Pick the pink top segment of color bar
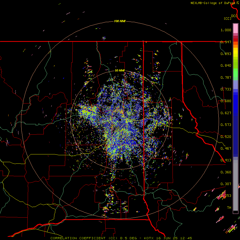Viewport: 240px width, 240px height. pyautogui.click(x=235, y=28)
